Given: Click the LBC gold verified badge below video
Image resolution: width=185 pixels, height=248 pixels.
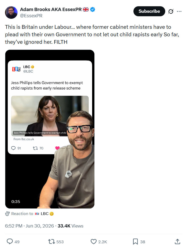Looking at the screenshot, I should [x=52, y=214].
